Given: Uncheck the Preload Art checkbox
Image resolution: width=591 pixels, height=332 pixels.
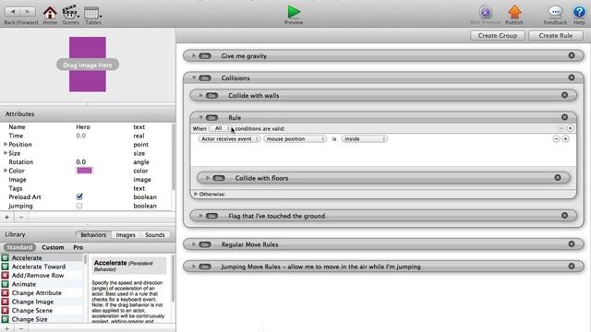Looking at the screenshot, I should (x=79, y=196).
